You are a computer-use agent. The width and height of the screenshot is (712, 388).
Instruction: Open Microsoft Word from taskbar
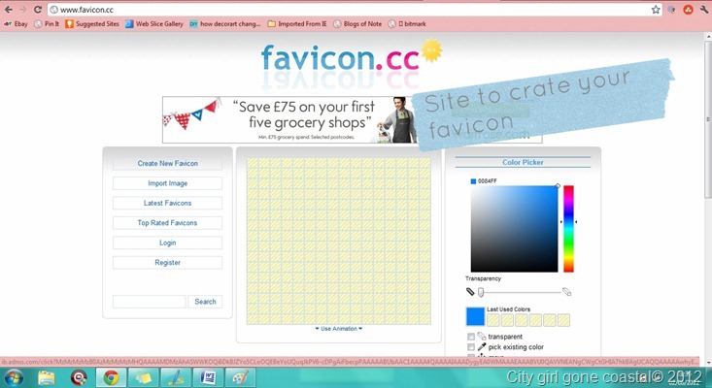[208, 377]
